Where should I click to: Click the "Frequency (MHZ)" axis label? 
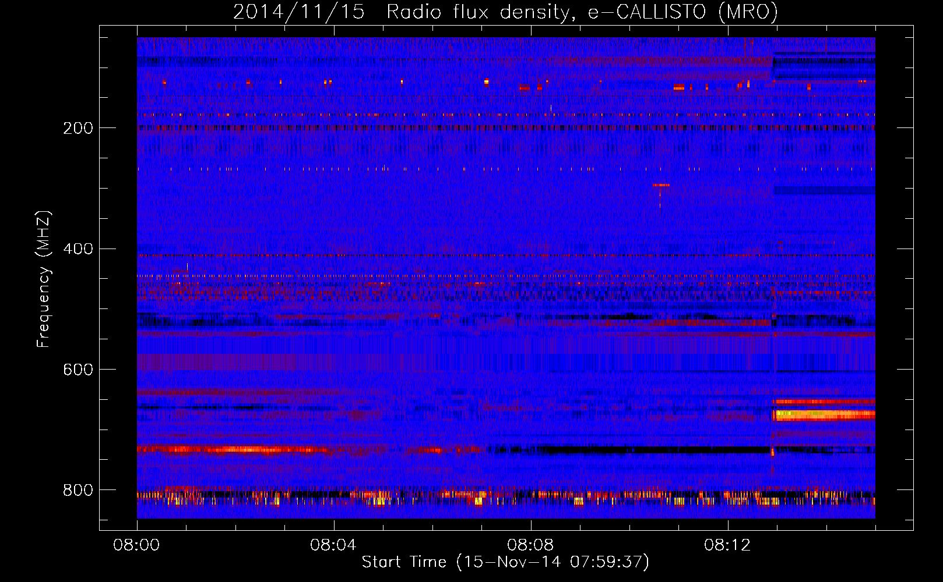coord(43,279)
